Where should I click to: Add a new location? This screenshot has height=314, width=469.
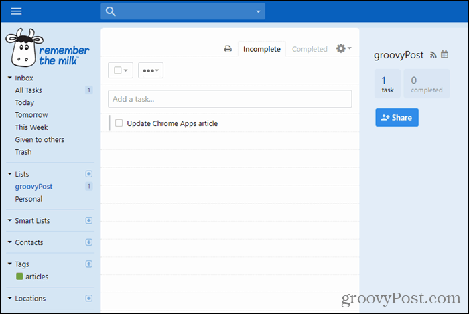(89, 298)
